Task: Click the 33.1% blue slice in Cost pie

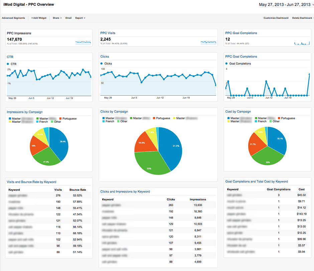Action: (277, 140)
